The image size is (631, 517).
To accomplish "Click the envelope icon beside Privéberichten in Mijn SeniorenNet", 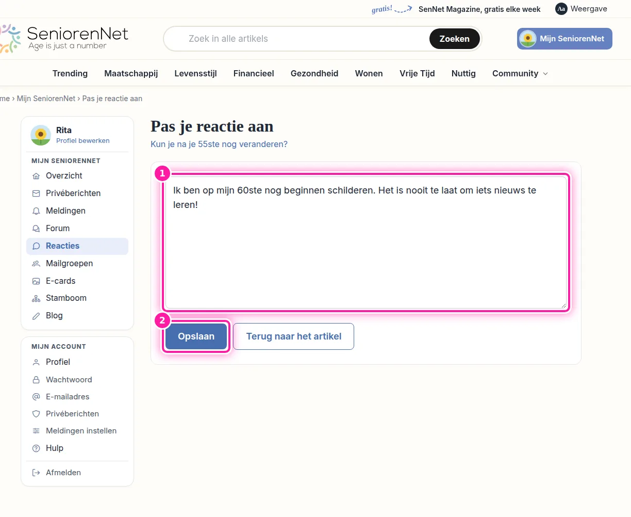I will click(36, 193).
